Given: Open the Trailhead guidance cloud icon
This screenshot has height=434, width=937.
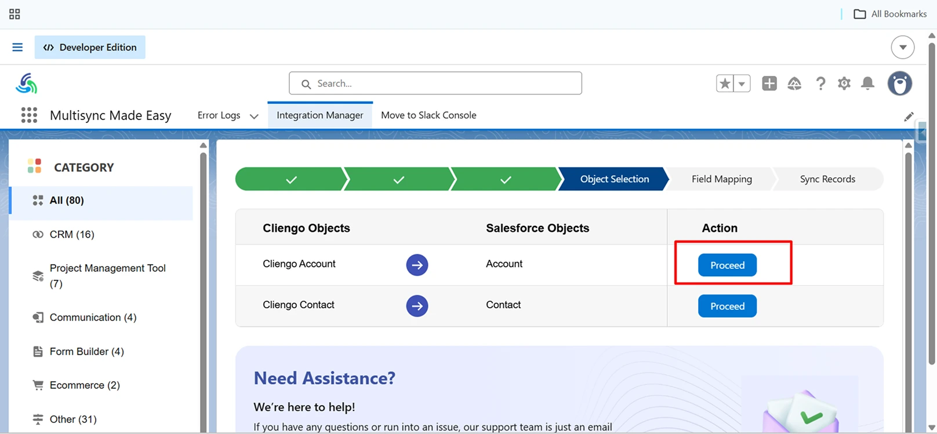Looking at the screenshot, I should click(x=794, y=83).
